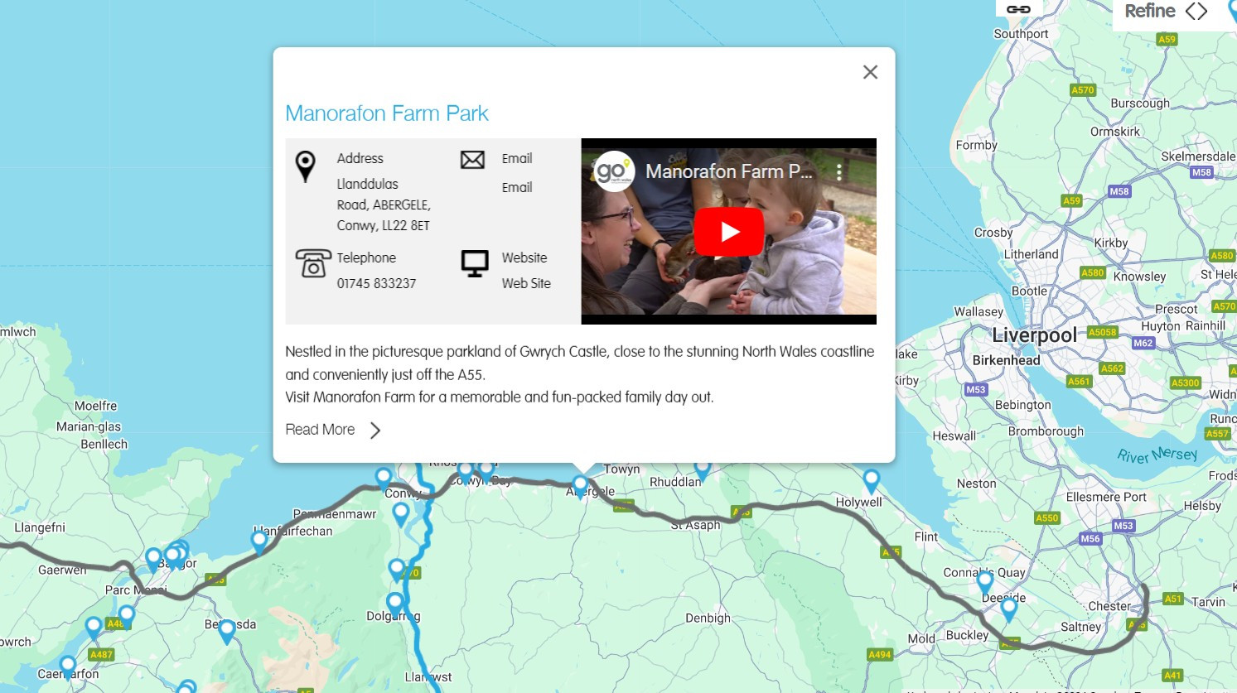
Task: Select the map pin near Caernarfon
Action: coord(68,666)
